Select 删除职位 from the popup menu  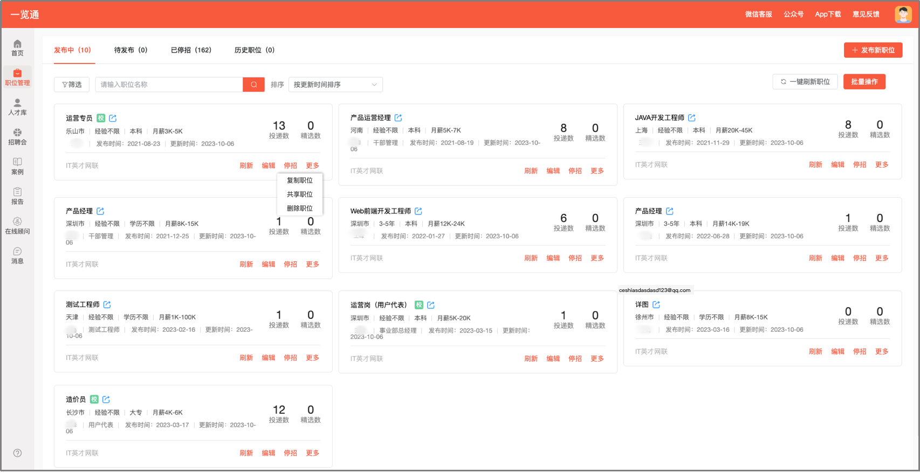coord(300,208)
